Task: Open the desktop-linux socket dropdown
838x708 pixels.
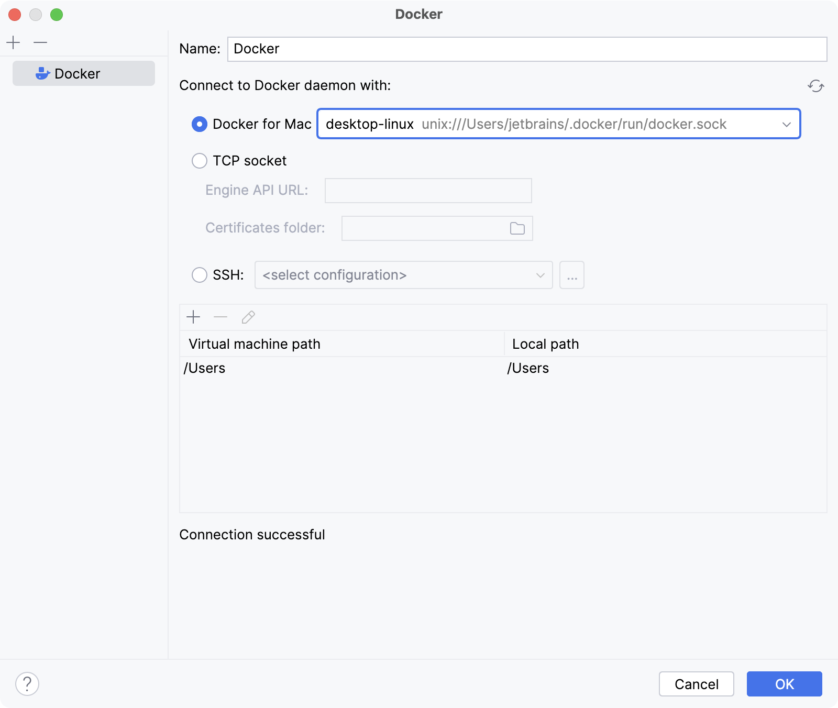Action: tap(559, 124)
